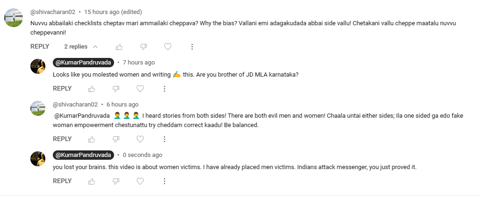The image size is (481, 199).
Task: Heart the top comment by shivacharan02
Action: (x=168, y=47)
